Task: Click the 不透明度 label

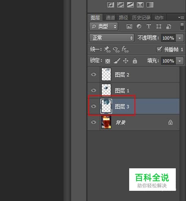Action: [x=148, y=38]
